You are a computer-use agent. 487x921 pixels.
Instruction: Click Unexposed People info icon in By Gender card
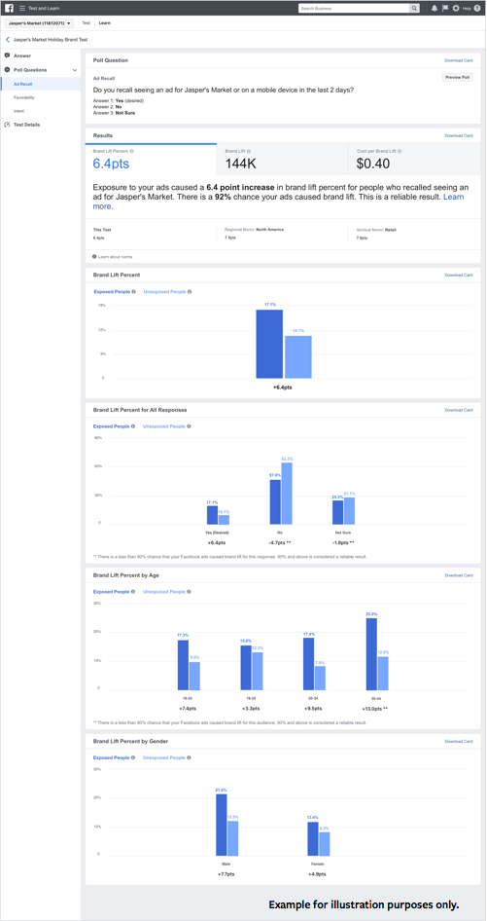[189, 757]
